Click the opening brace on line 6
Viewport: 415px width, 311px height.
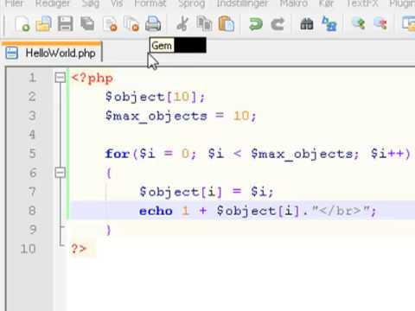(108, 173)
